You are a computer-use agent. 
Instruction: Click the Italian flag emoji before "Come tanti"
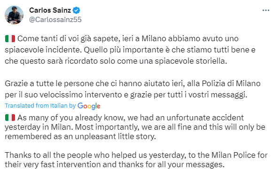click(10, 38)
